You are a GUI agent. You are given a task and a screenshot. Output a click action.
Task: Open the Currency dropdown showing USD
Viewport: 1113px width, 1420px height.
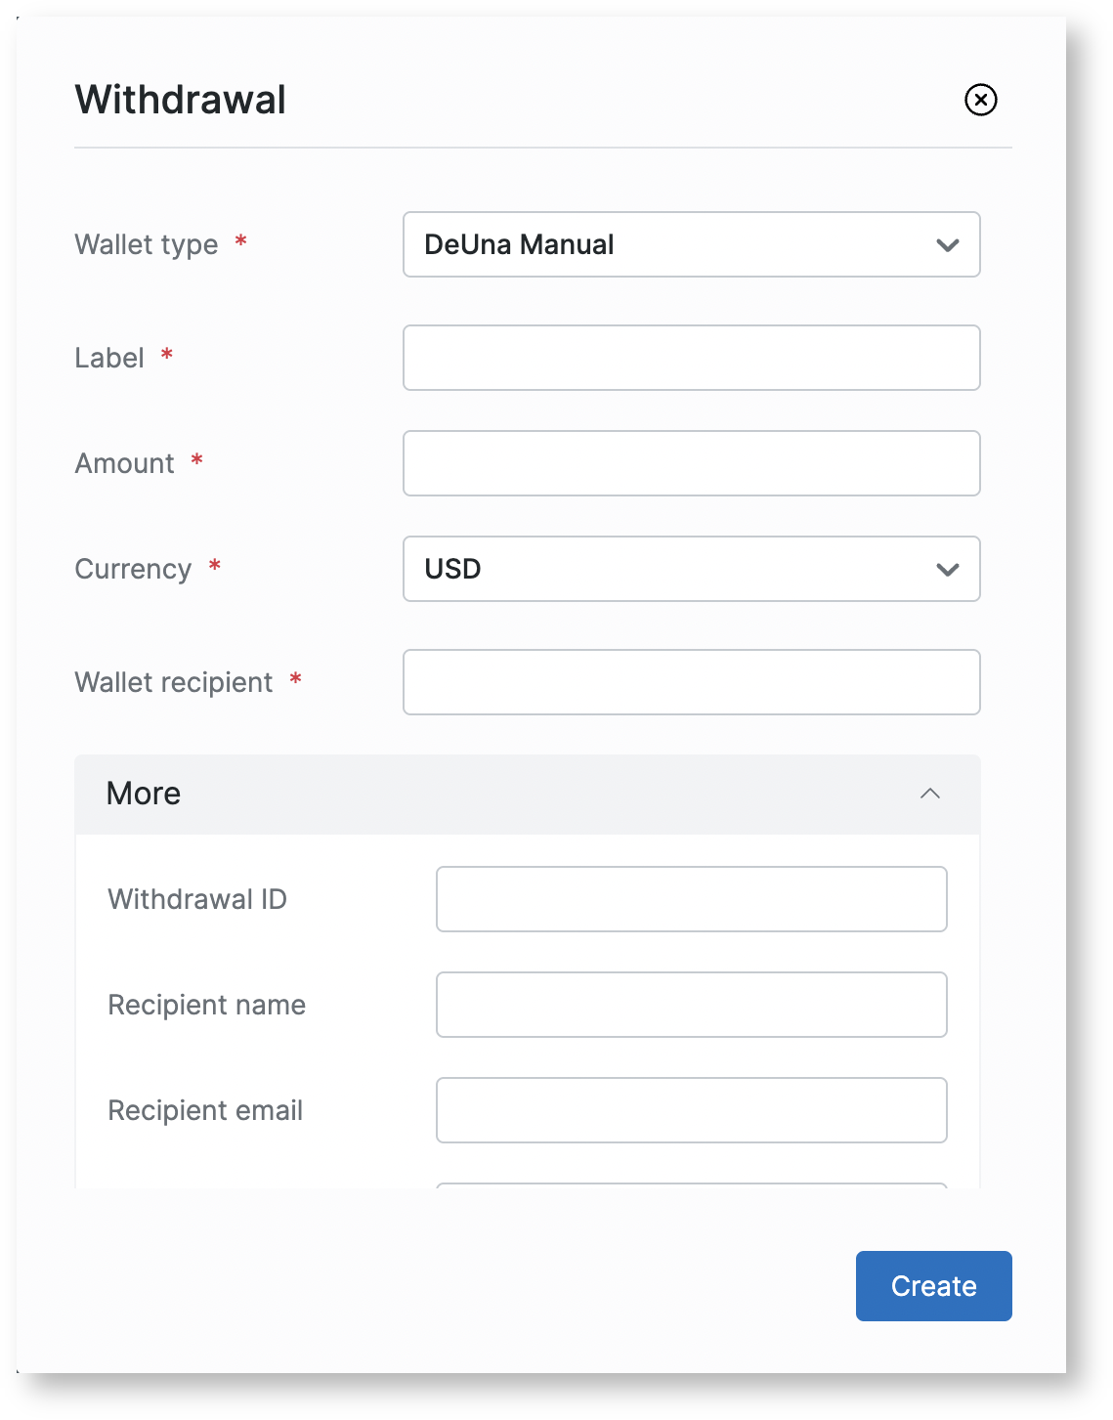(691, 569)
